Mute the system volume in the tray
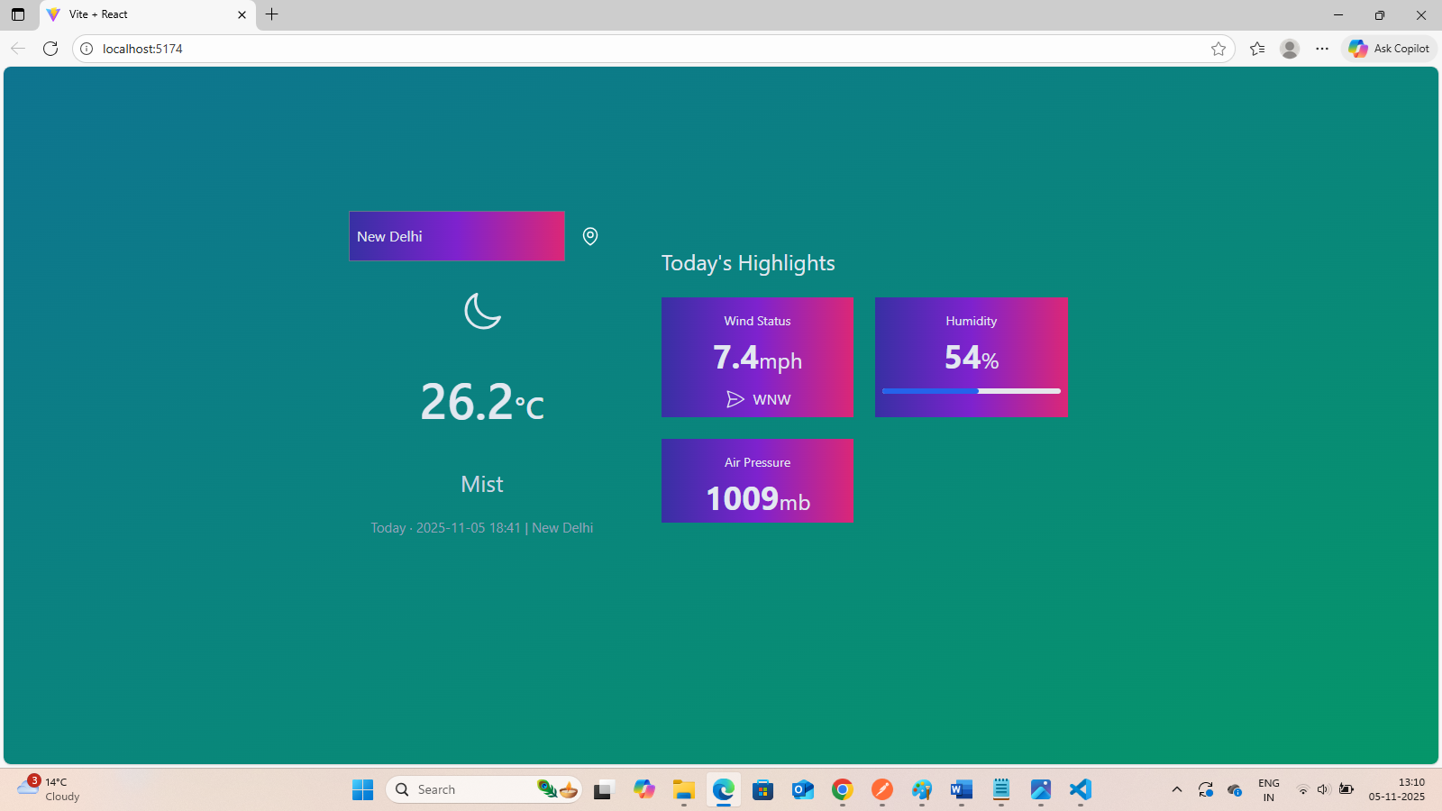1442x811 pixels. tap(1324, 789)
